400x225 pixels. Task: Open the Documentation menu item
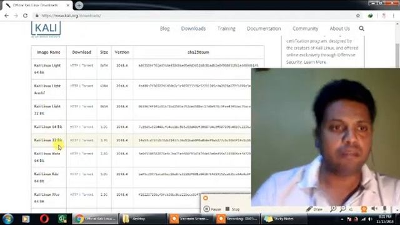point(264,29)
